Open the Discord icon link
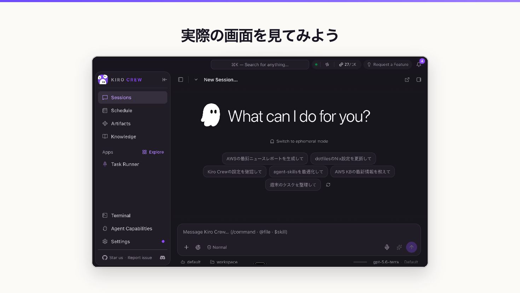Viewport: 520px width, 293px height. pos(163,258)
